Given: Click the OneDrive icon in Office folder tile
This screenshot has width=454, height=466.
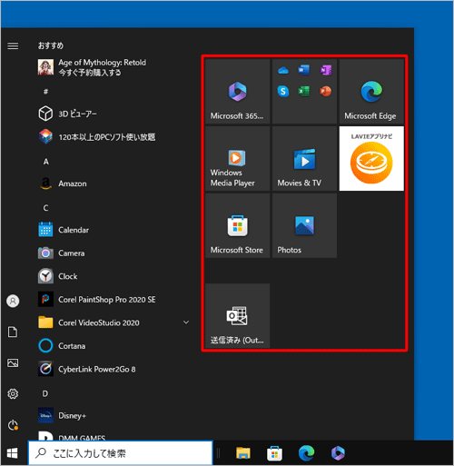Looking at the screenshot, I should tap(283, 71).
